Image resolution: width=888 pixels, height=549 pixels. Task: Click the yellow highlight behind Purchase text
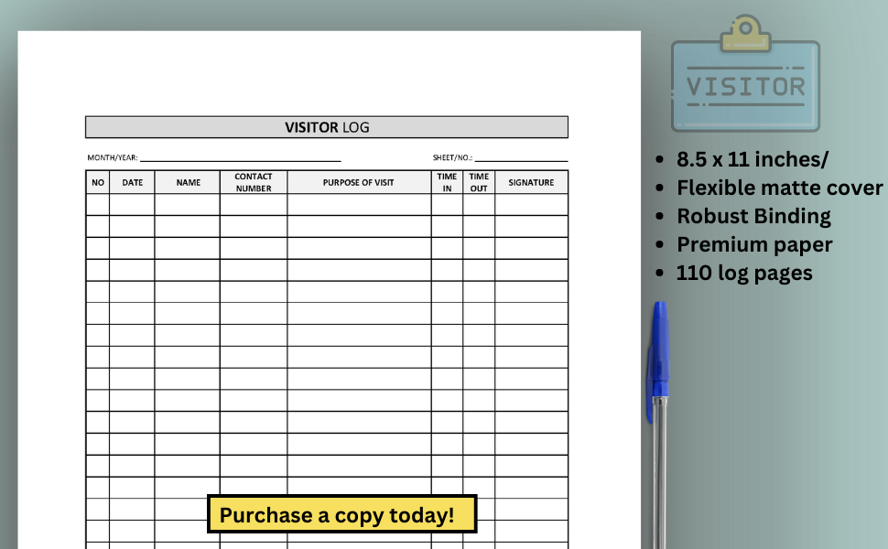[341, 514]
